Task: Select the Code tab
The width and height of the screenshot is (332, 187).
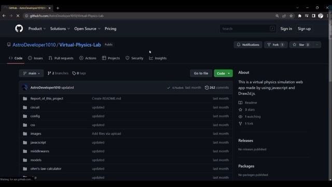Action: pyautogui.click(x=16, y=58)
